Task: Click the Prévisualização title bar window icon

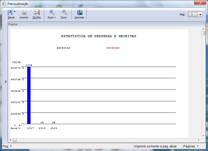Action: pyautogui.click(x=4, y=4)
